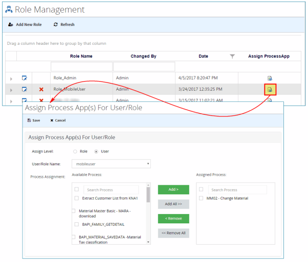Image resolution: width=308 pixels, height=262 pixels.
Task: Click Add New Role in toolbar
Action: pos(25,24)
